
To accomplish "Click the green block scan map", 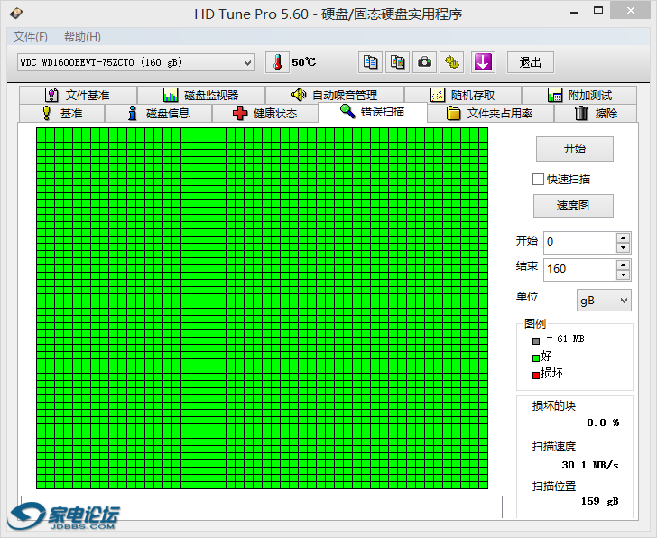I will [x=262, y=308].
